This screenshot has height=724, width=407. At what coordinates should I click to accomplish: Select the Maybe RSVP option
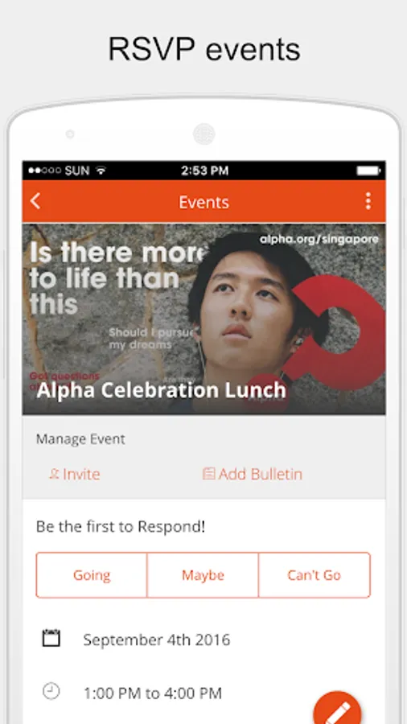203,575
